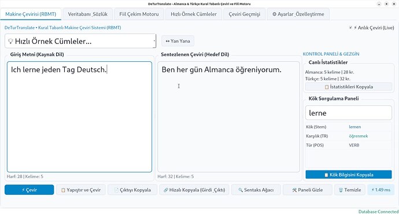This screenshot has height=214, width=399.
Task: Click the 'Karşılık (TR)' row label
Action: coord(317,136)
